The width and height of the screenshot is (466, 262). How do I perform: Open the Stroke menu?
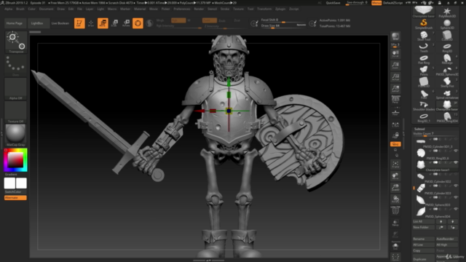(225, 9)
